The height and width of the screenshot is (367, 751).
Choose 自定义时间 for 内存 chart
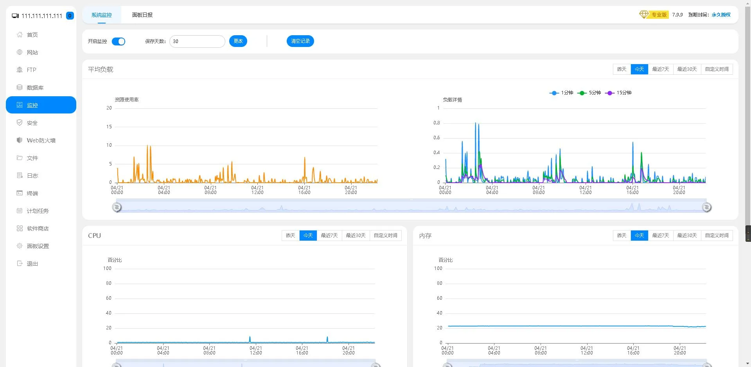(717, 236)
